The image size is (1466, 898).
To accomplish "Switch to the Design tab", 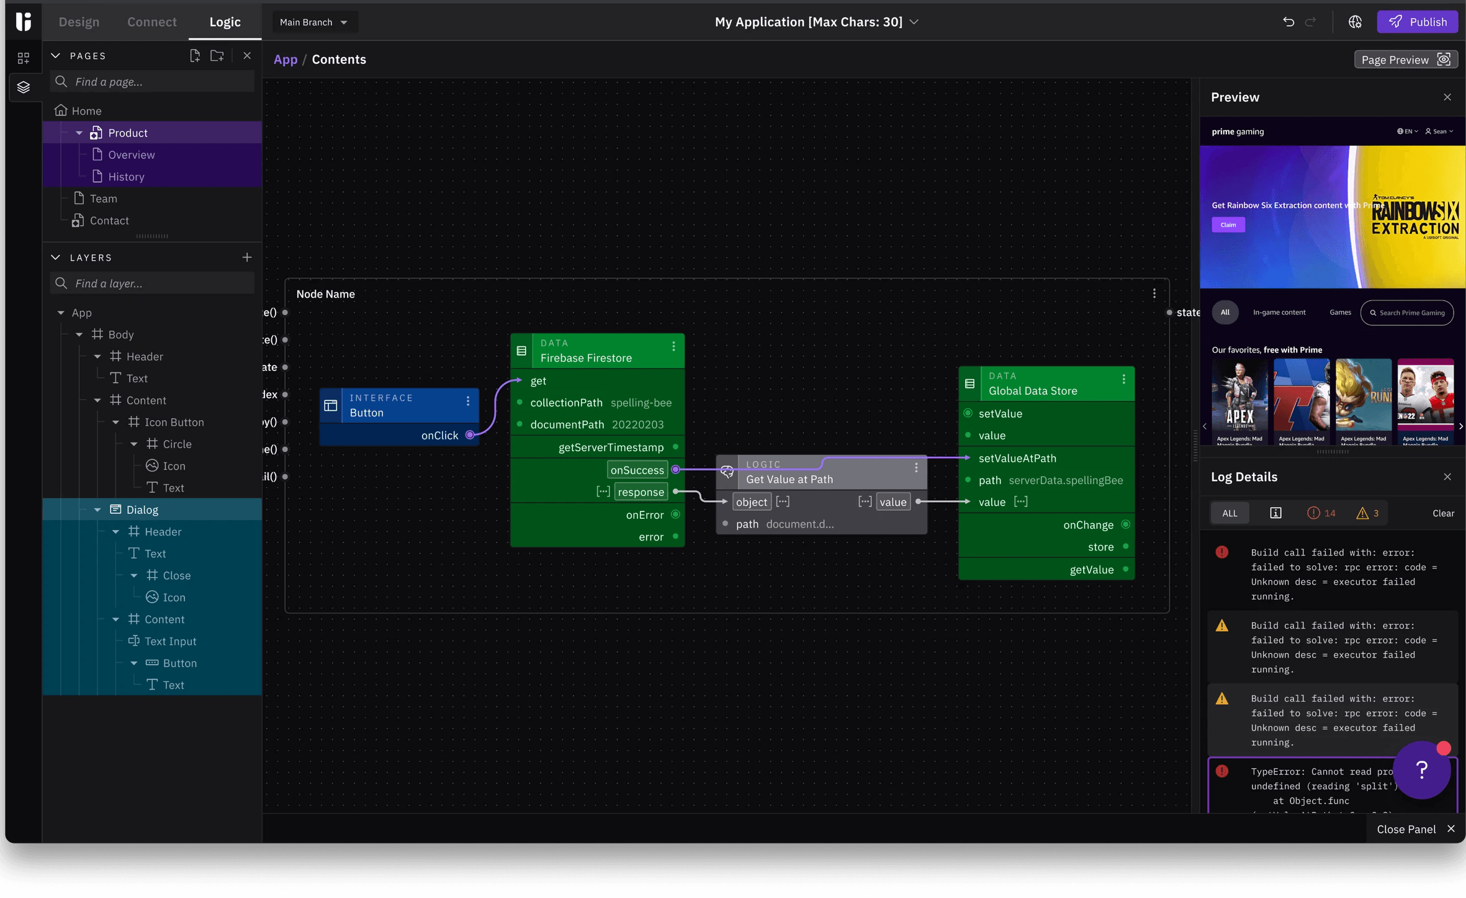I will pos(79,22).
